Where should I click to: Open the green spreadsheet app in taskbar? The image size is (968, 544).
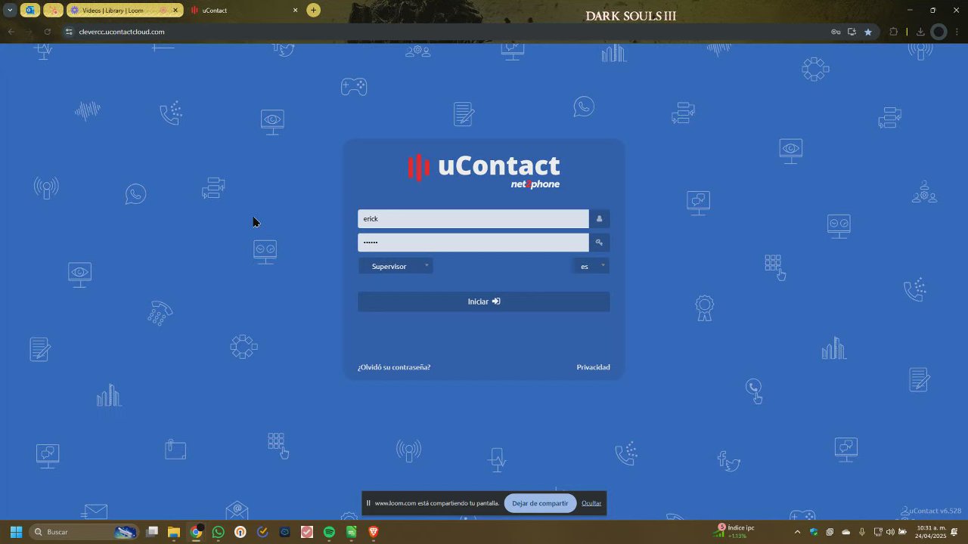pos(352,532)
